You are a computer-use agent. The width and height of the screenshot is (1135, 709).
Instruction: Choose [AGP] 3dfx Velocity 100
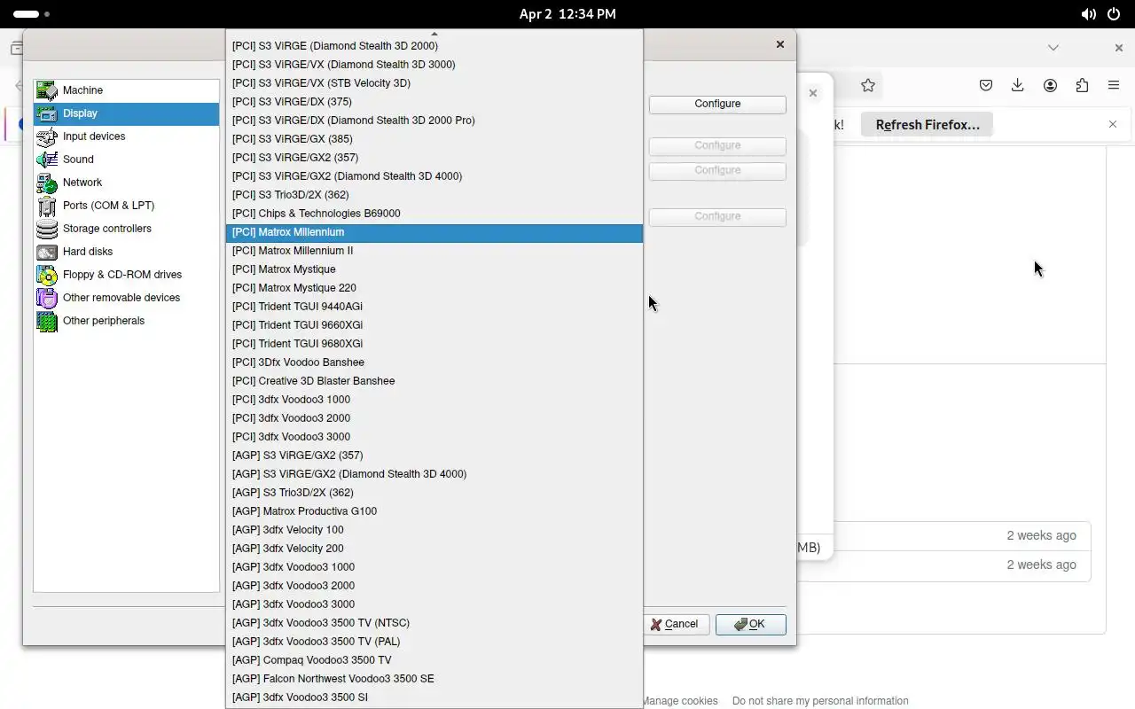434,530
